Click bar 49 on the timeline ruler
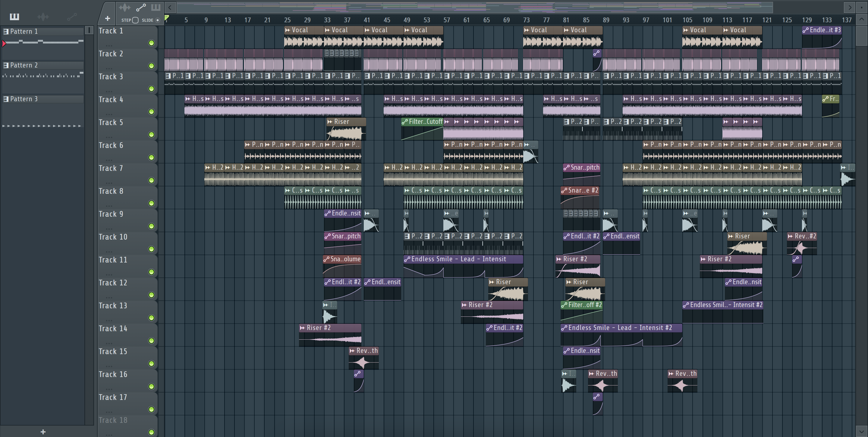Viewport: 868px width, 437px height. (x=407, y=20)
